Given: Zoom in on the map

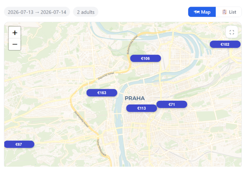Looking at the screenshot, I should coord(15,33).
